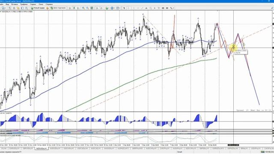Tile chart windows icon
The height and width of the screenshot is (154, 274).
92,8
